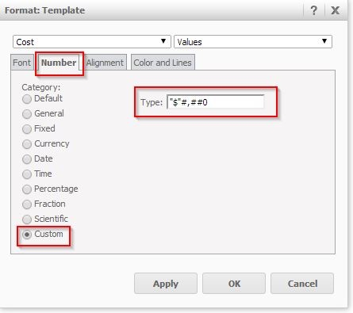
Task: Confirm with the OK button
Action: [234, 284]
